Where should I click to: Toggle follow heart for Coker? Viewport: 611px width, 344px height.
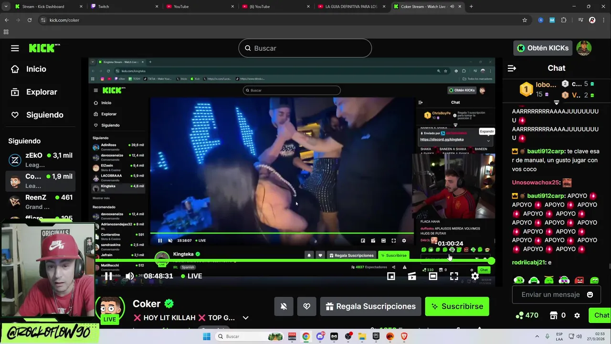(306, 306)
